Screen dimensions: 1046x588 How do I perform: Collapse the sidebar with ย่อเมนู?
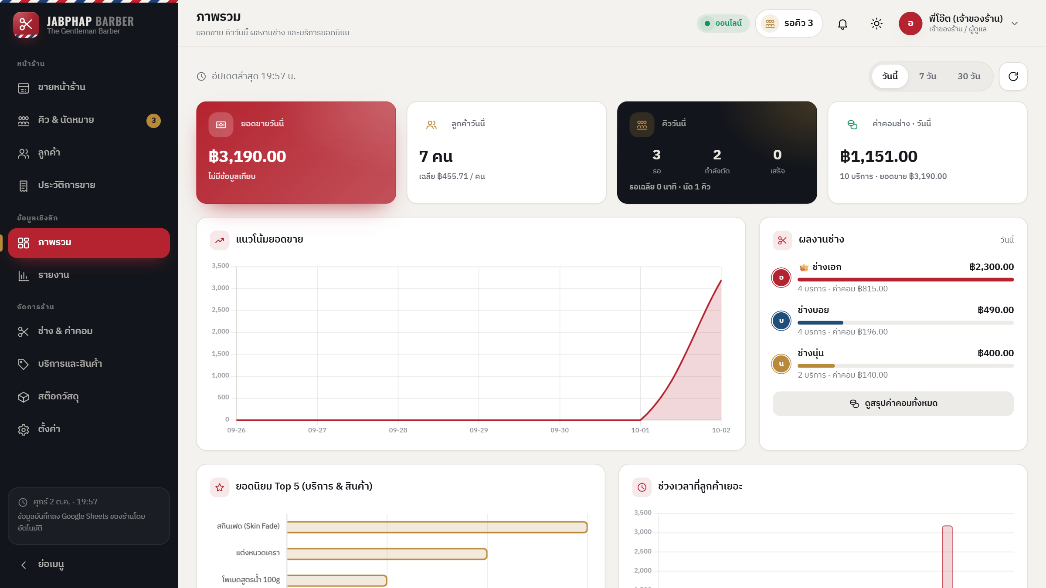tap(89, 564)
